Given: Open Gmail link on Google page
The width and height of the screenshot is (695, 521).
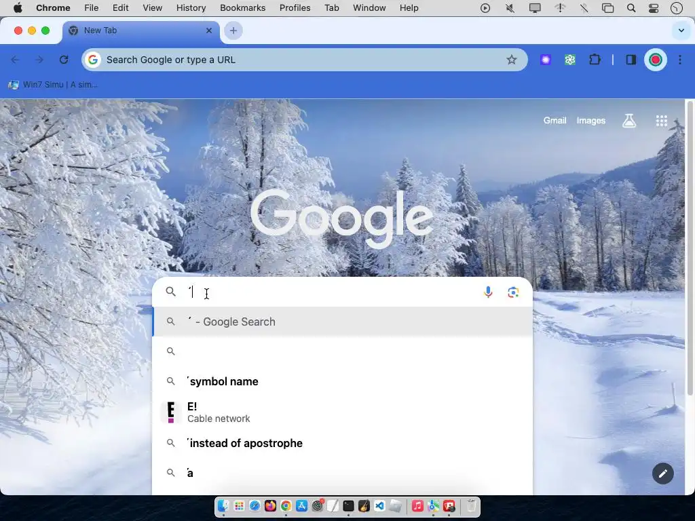Looking at the screenshot, I should coord(555,121).
